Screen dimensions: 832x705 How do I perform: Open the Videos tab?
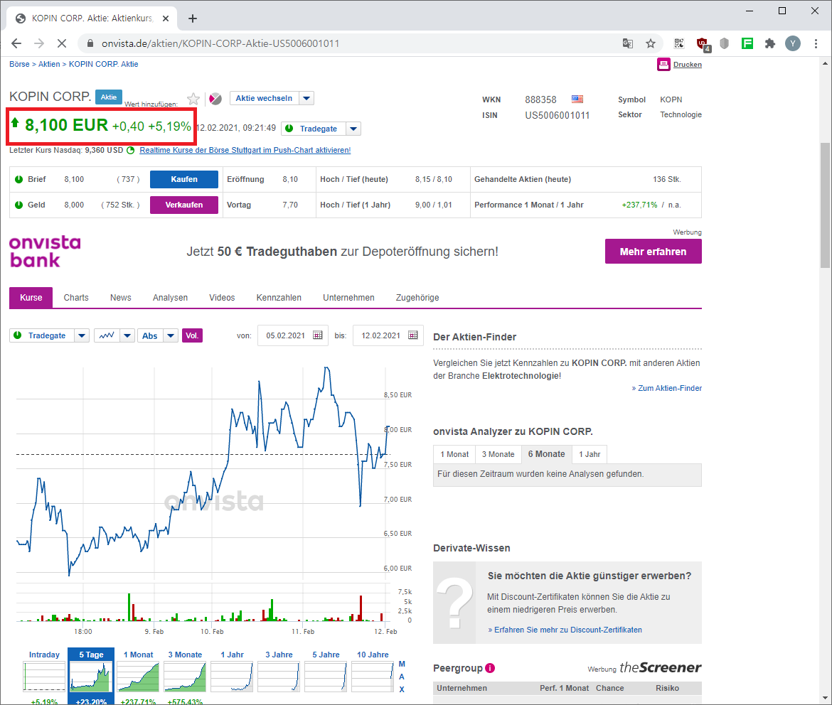tap(222, 298)
